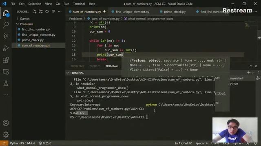Click the editor vertical scrollbar
This screenshot has width=261, height=146.
click(x=259, y=34)
